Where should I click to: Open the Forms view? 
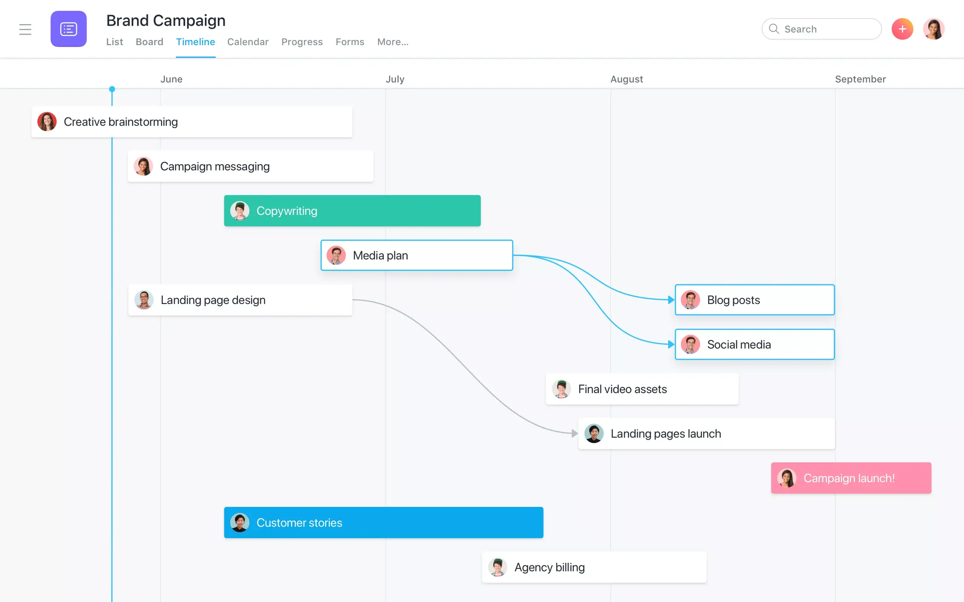point(350,41)
